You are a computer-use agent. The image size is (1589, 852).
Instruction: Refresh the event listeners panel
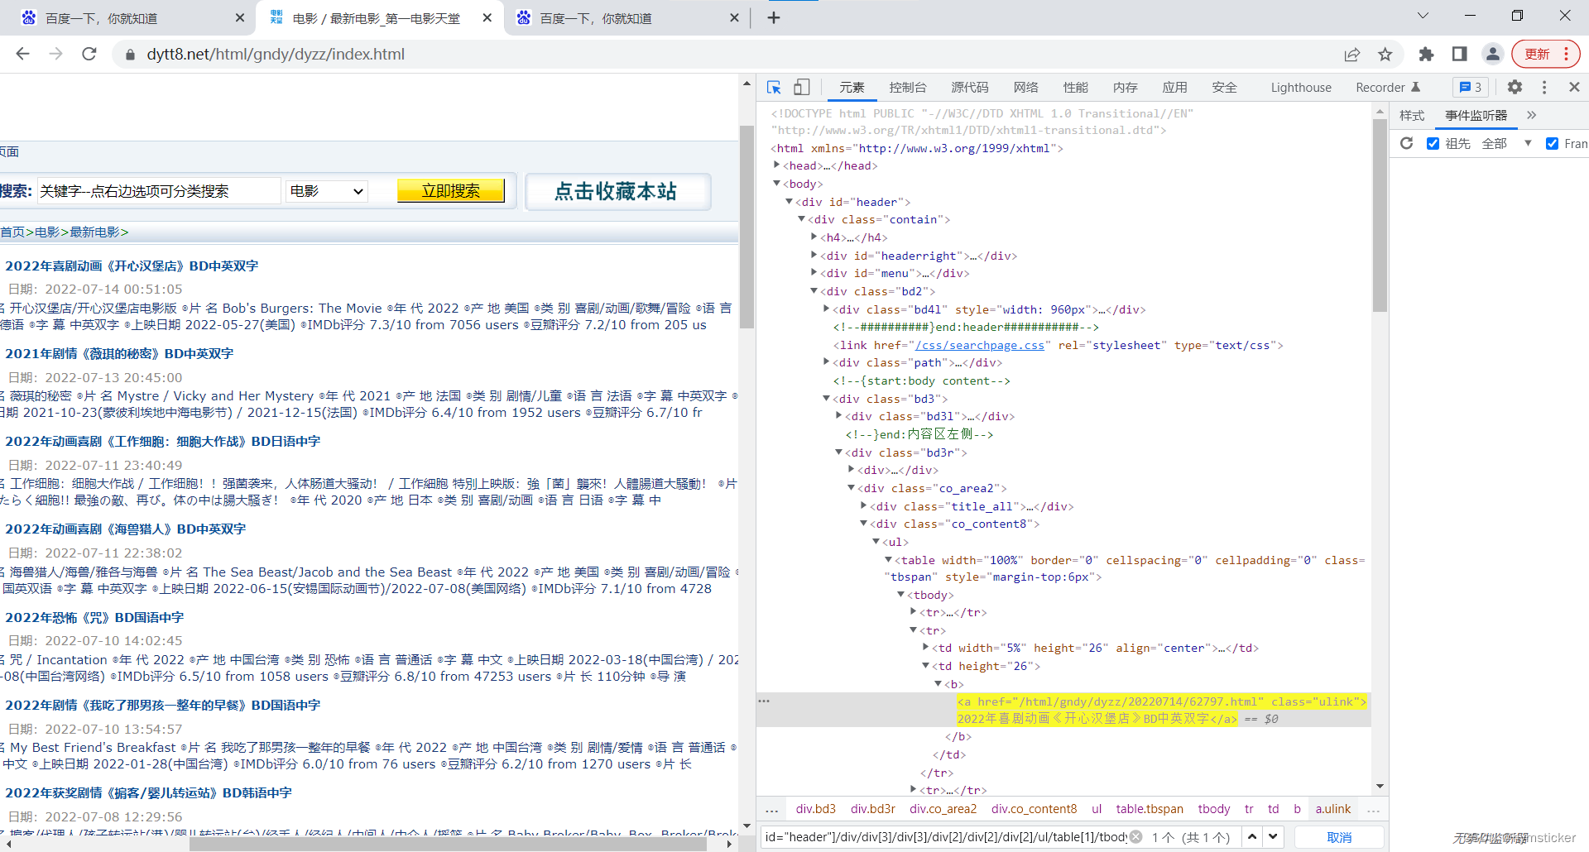[1407, 143]
